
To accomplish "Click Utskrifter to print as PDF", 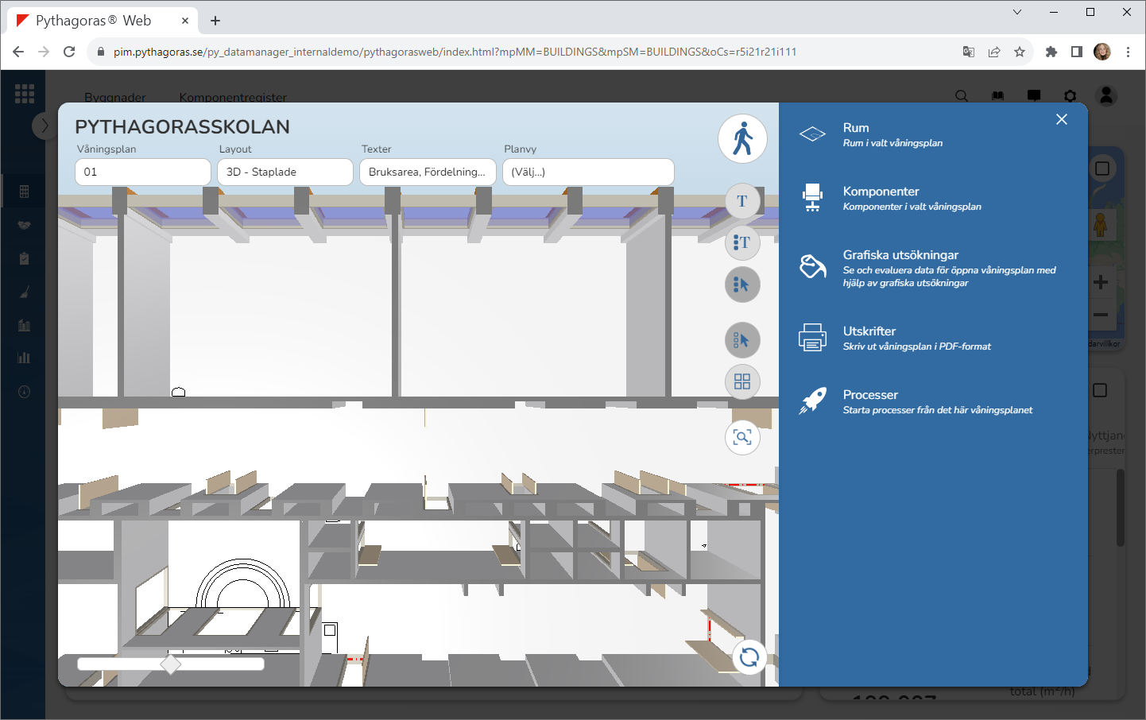I will click(869, 331).
